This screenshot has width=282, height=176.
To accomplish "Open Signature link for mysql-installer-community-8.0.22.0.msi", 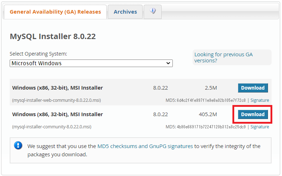I will [260, 127].
